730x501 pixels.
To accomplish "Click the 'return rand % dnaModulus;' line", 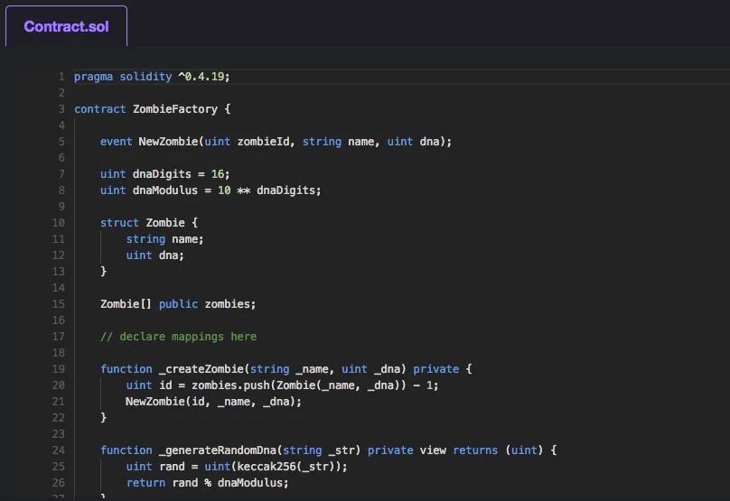I will click(x=207, y=483).
